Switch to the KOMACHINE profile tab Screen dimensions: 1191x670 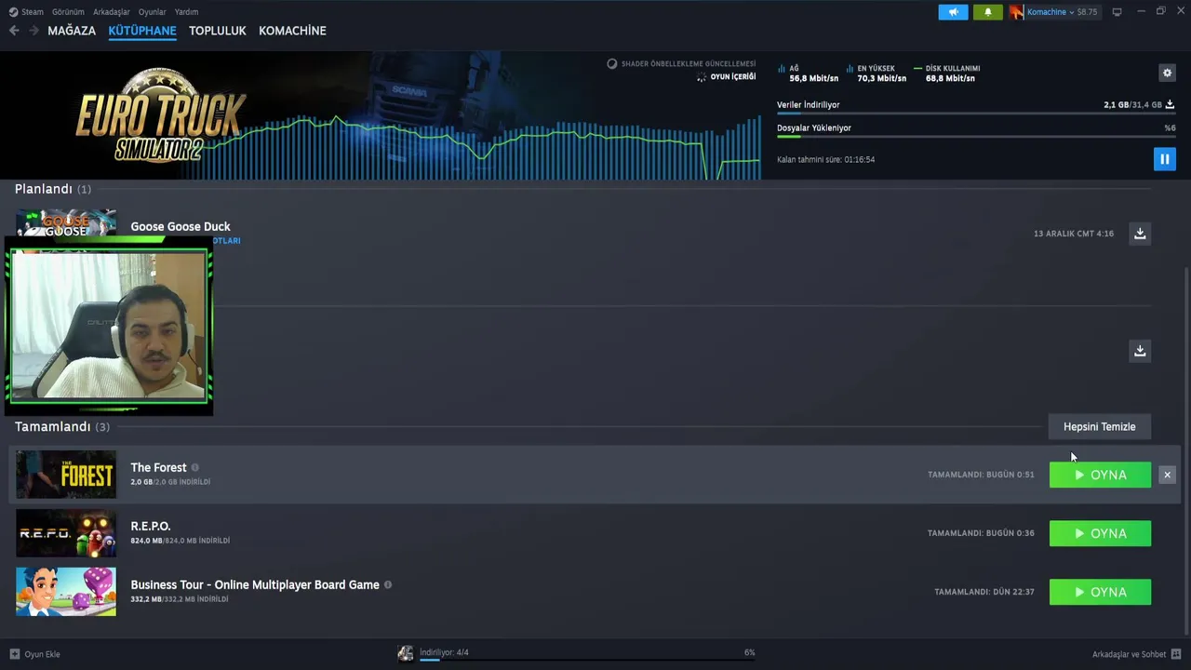point(292,31)
